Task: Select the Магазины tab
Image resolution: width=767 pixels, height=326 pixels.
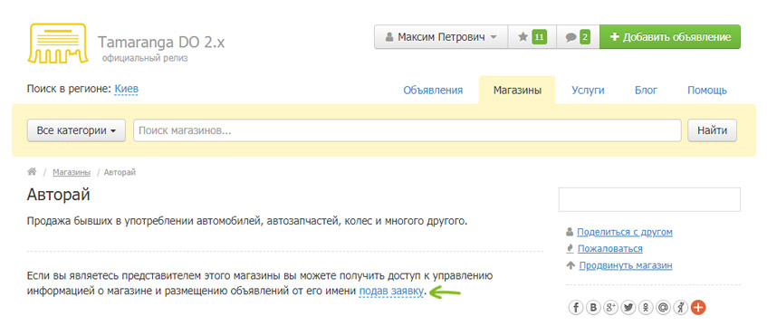Action: tap(517, 90)
